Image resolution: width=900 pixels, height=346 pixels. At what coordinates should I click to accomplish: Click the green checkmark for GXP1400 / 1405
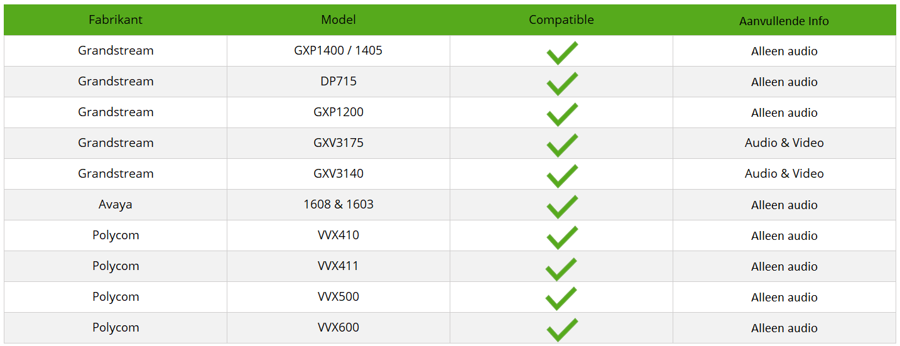coord(561,52)
